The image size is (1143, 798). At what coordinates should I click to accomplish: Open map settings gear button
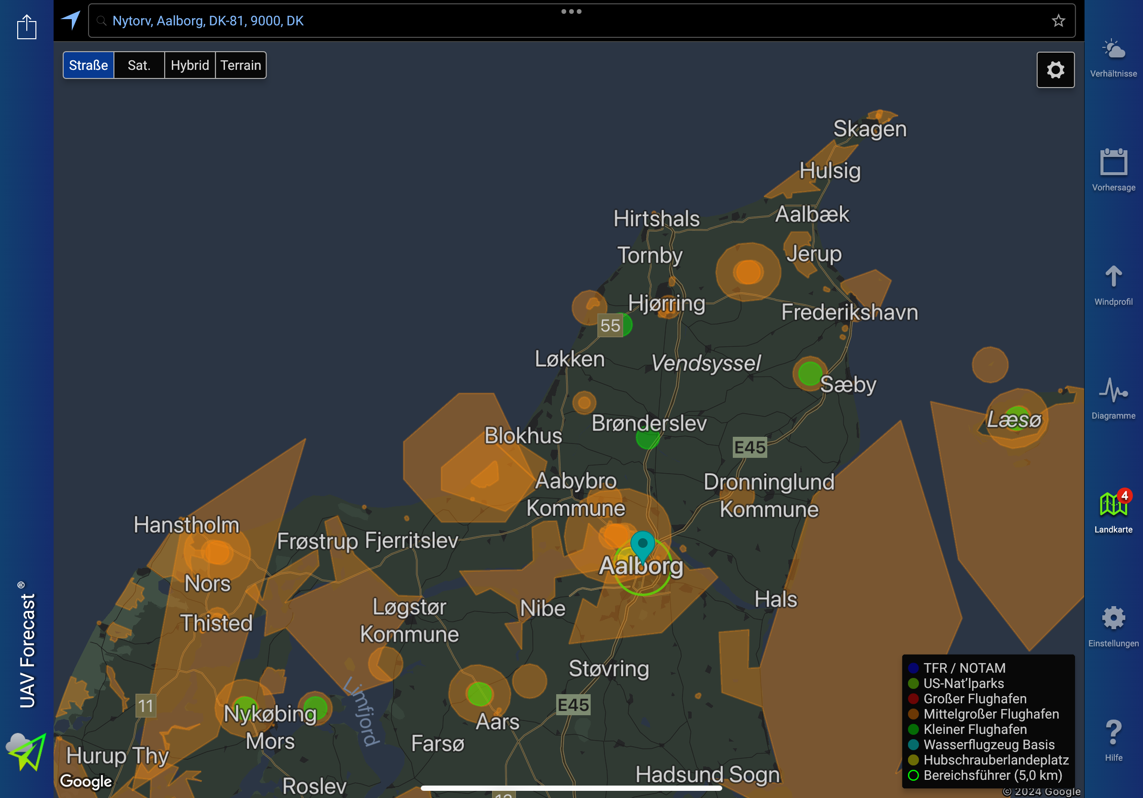(1055, 70)
